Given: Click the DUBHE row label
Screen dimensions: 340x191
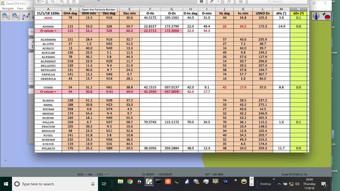Looking at the screenshot, I should point(48,87).
